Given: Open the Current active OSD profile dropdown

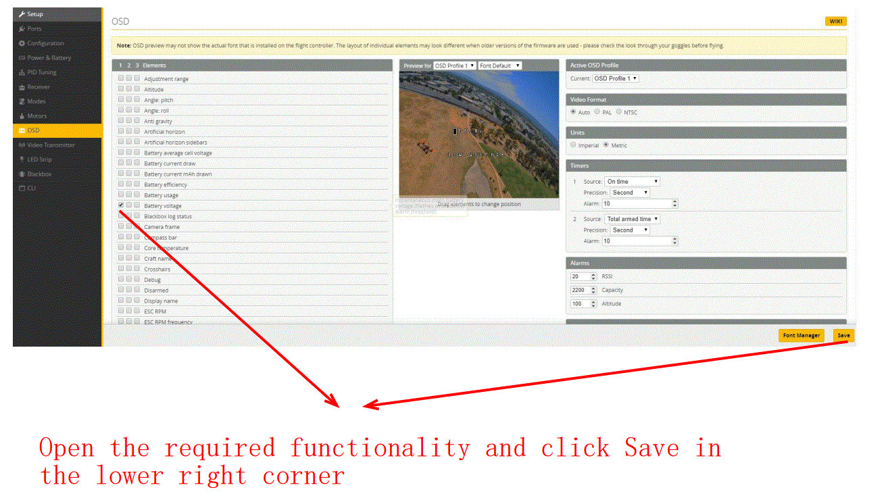Looking at the screenshot, I should (x=616, y=78).
